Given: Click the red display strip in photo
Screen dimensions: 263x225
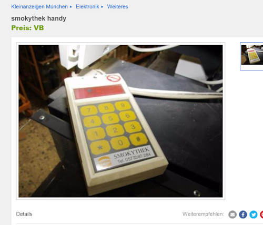Looking at the screenshot, I should click(x=99, y=91).
